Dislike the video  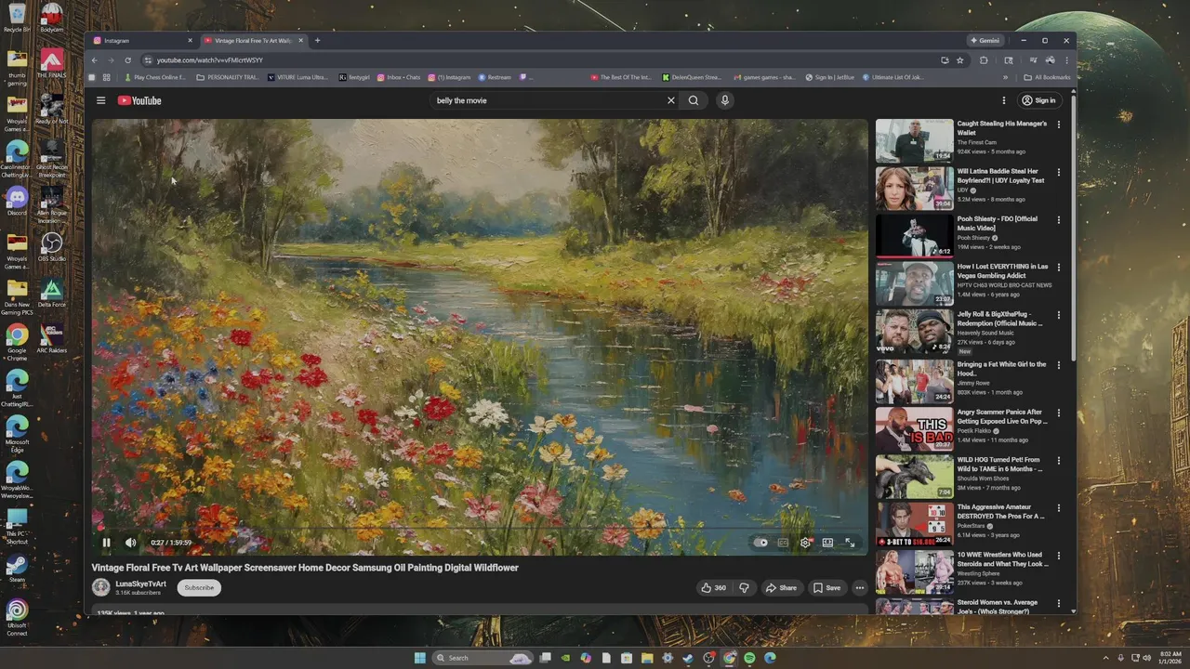pyautogui.click(x=743, y=587)
